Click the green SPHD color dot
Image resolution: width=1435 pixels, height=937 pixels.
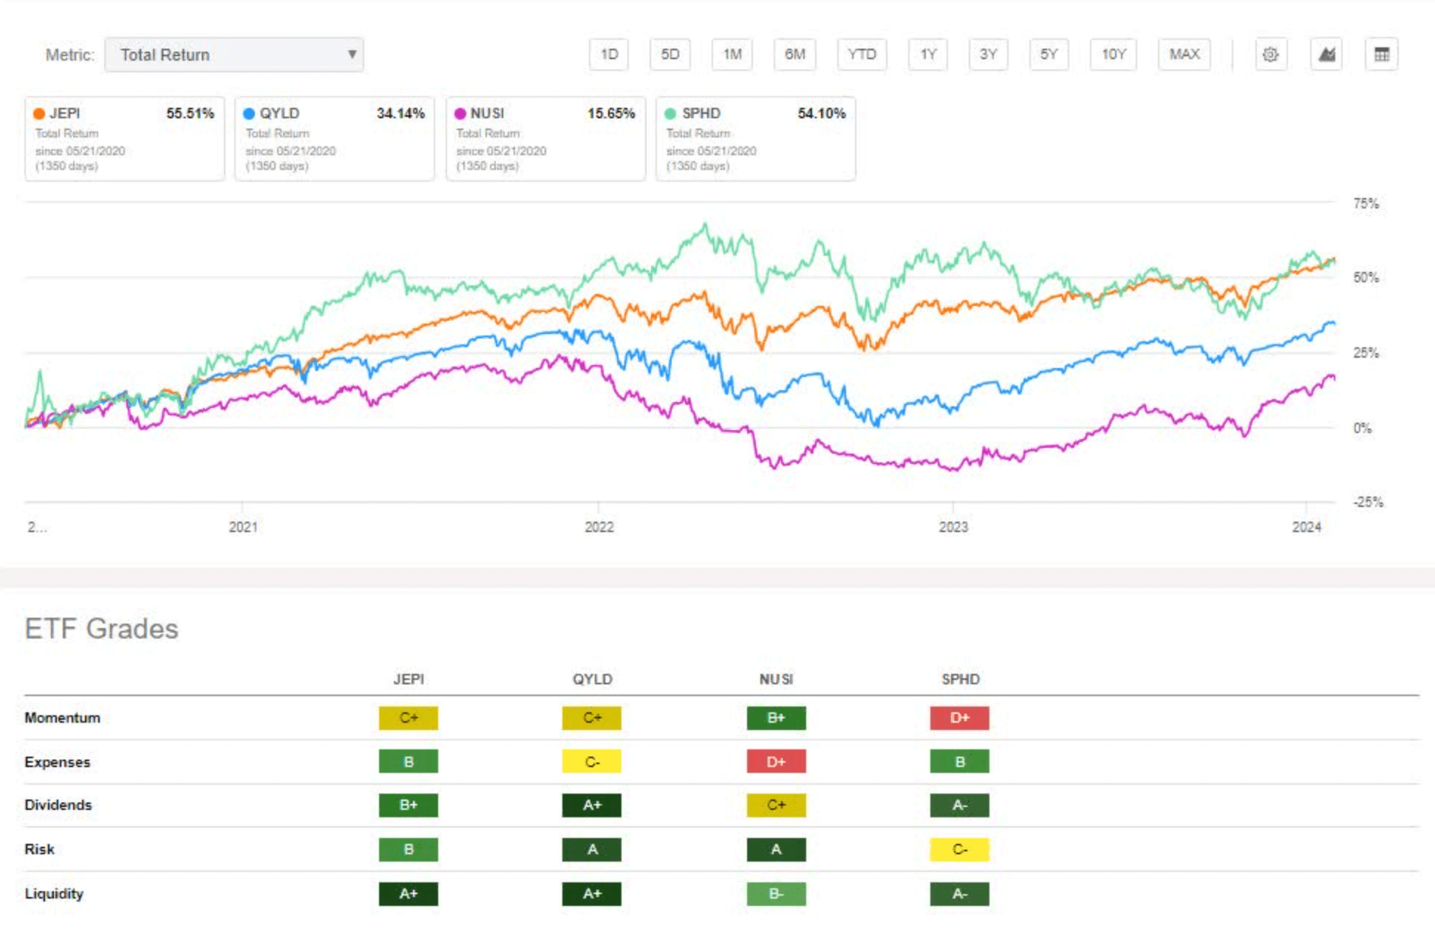[670, 114]
